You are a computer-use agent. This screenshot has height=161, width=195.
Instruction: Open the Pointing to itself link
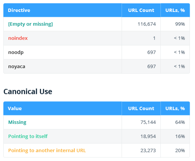28,136
